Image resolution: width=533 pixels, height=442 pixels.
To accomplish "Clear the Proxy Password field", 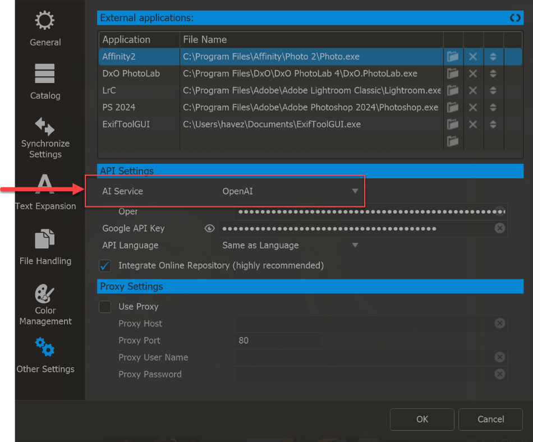I will [x=500, y=374].
